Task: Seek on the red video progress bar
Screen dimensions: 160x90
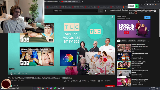Action: point(61,71)
